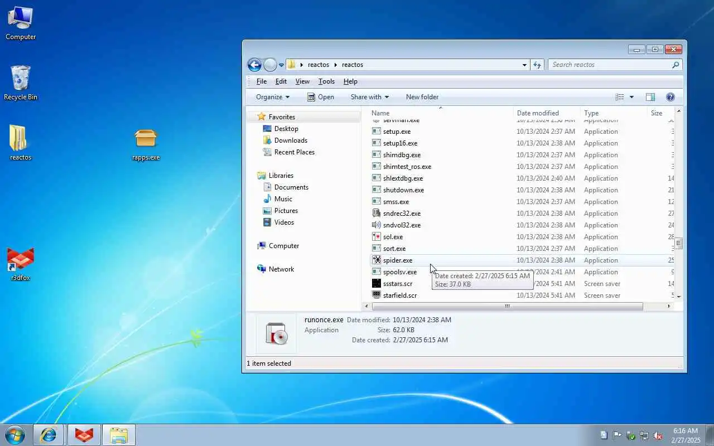Open the recent pages dropdown arrow
Screen dimensions: 714x446
point(281,65)
